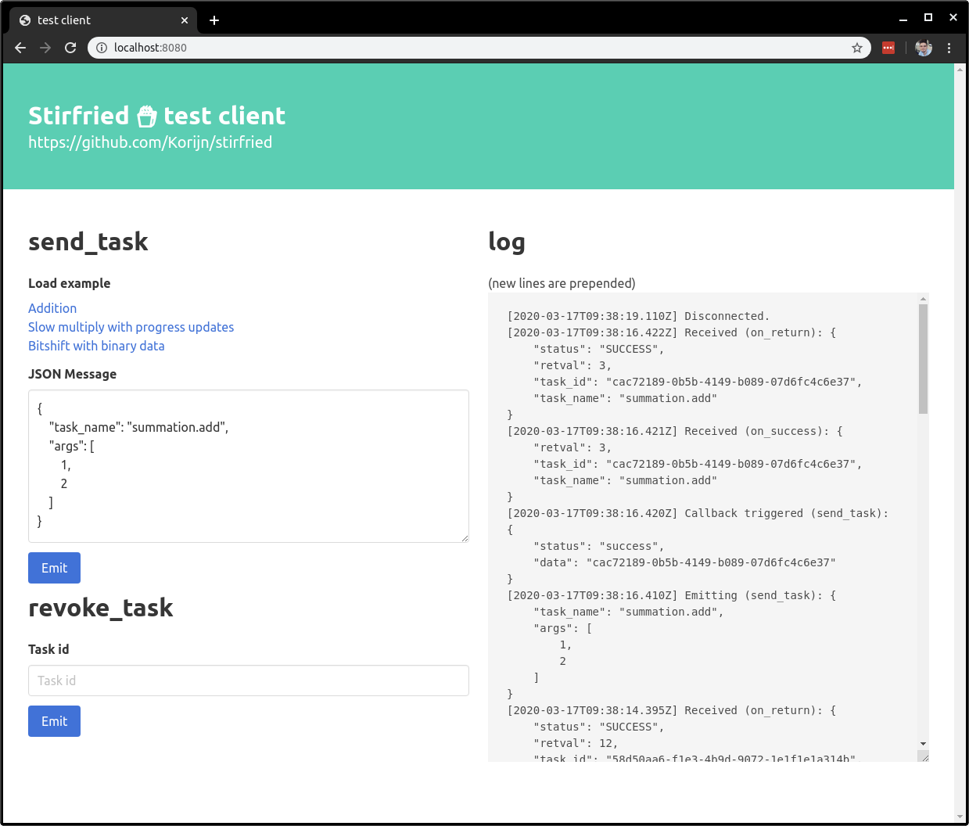Click the log scrollbar up arrow
The height and width of the screenshot is (826, 969).
coord(923,299)
